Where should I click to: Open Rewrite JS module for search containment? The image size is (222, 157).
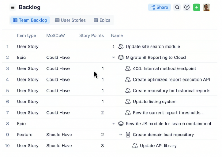click(169, 124)
